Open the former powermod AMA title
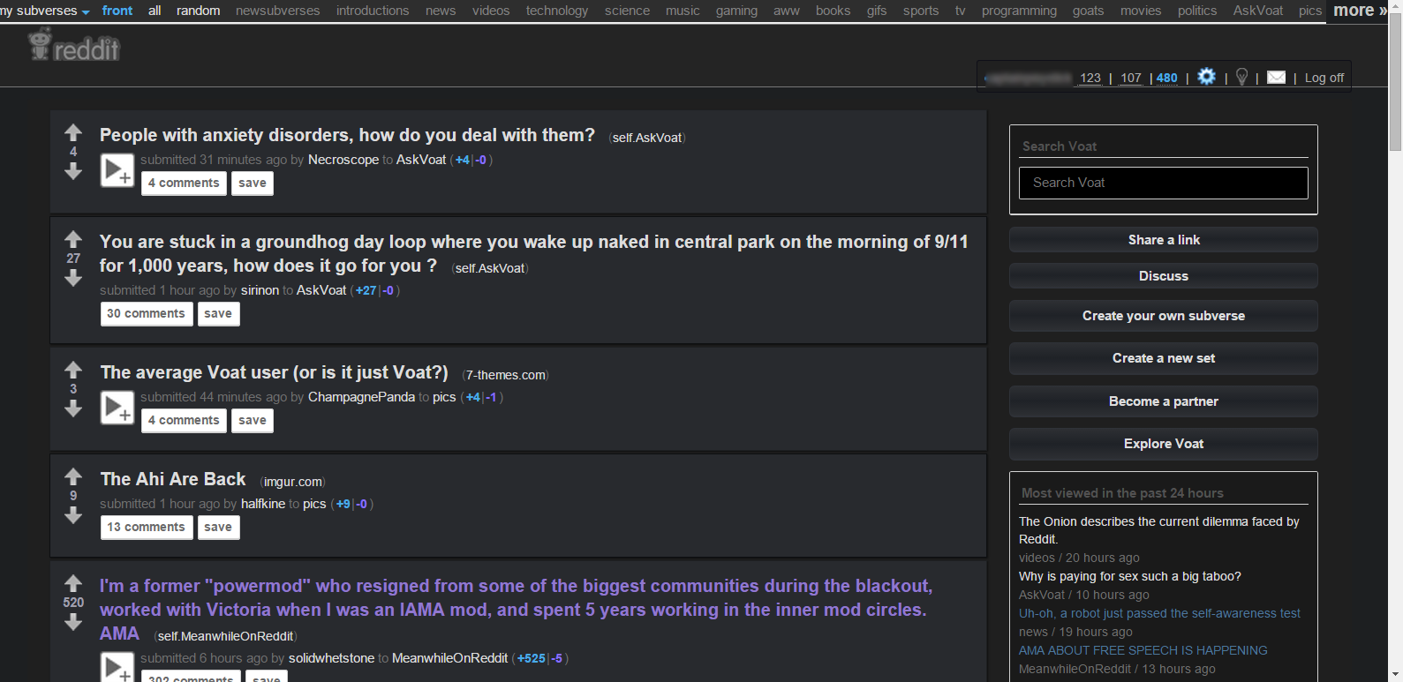Image resolution: width=1403 pixels, height=682 pixels. point(516,610)
